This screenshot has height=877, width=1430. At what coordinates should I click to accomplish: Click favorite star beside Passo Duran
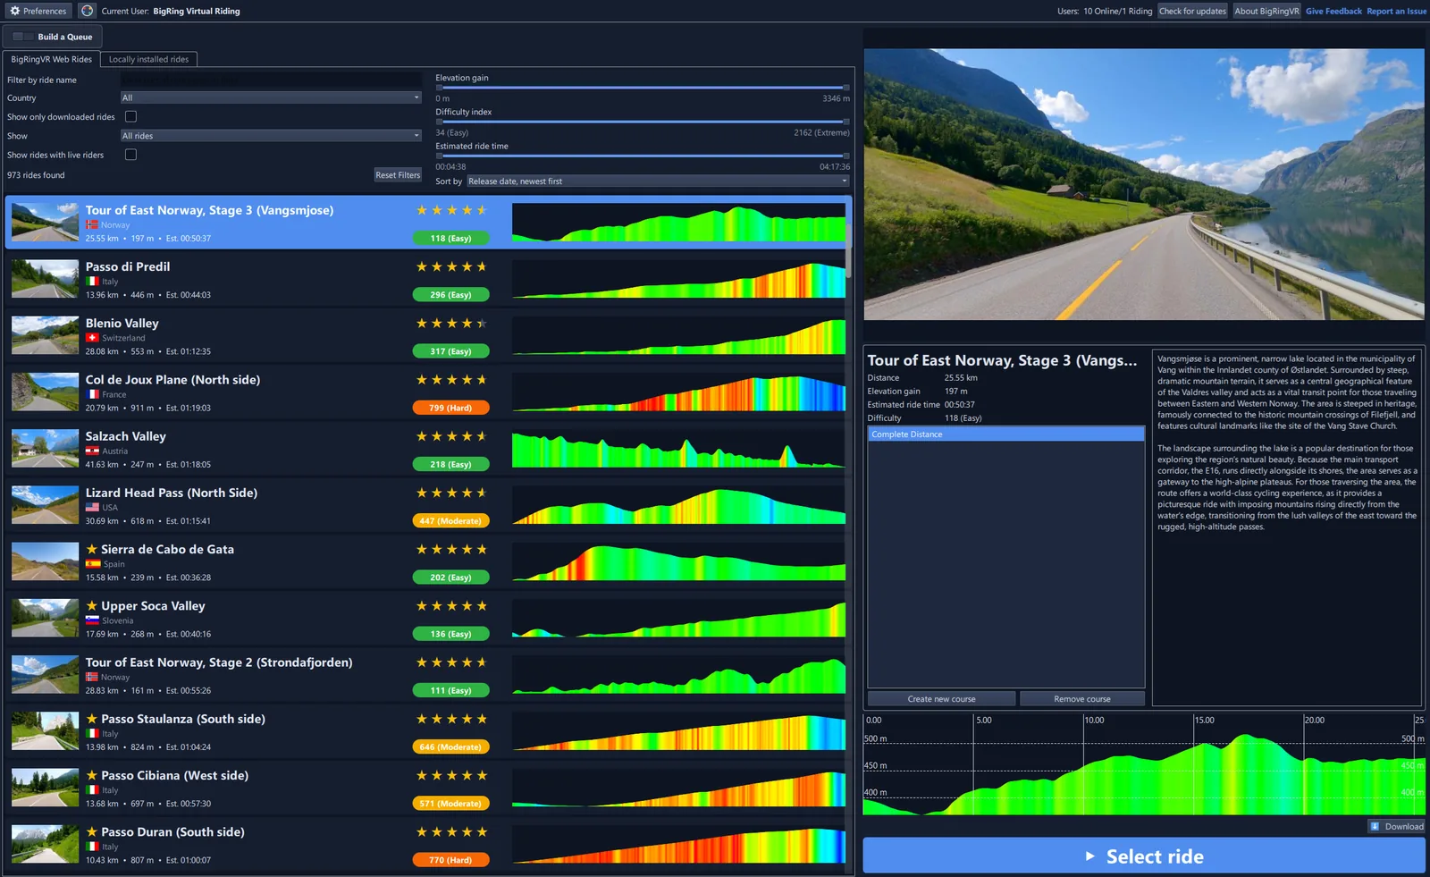coord(91,831)
